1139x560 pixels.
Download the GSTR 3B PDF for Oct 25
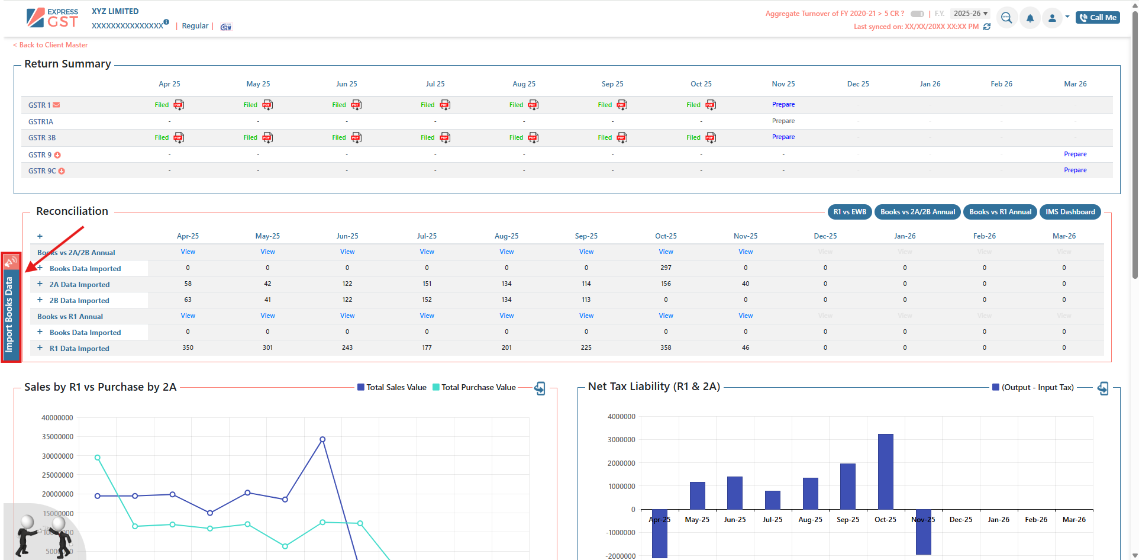(x=711, y=137)
